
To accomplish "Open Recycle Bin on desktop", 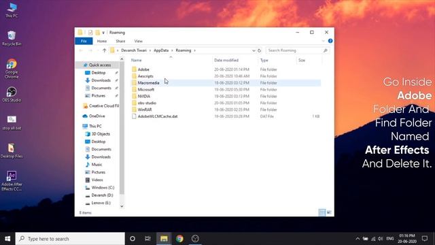I will (x=12, y=38).
